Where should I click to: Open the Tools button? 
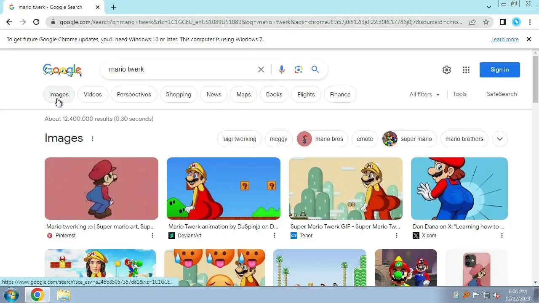(x=460, y=94)
